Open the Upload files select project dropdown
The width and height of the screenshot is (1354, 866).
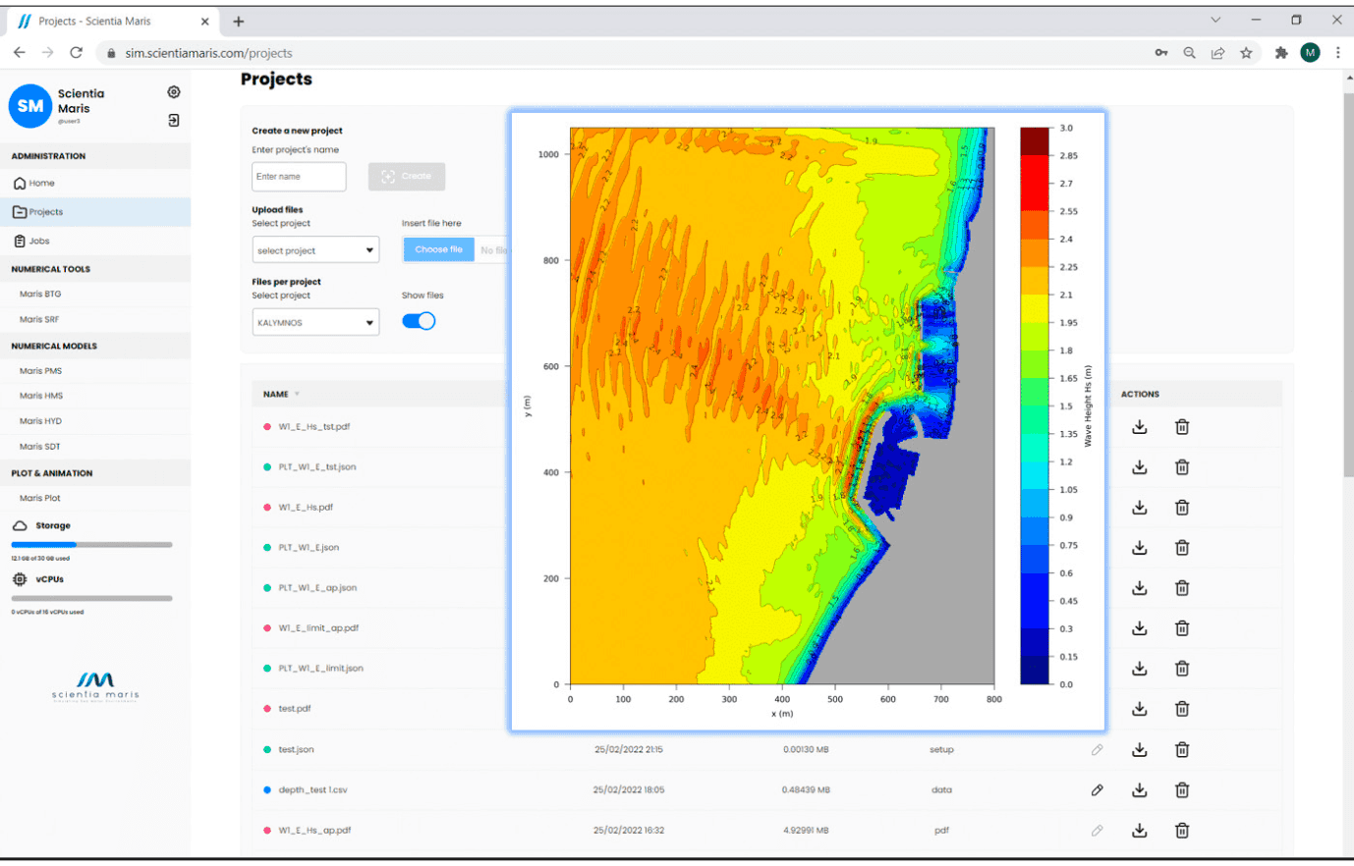tap(315, 250)
